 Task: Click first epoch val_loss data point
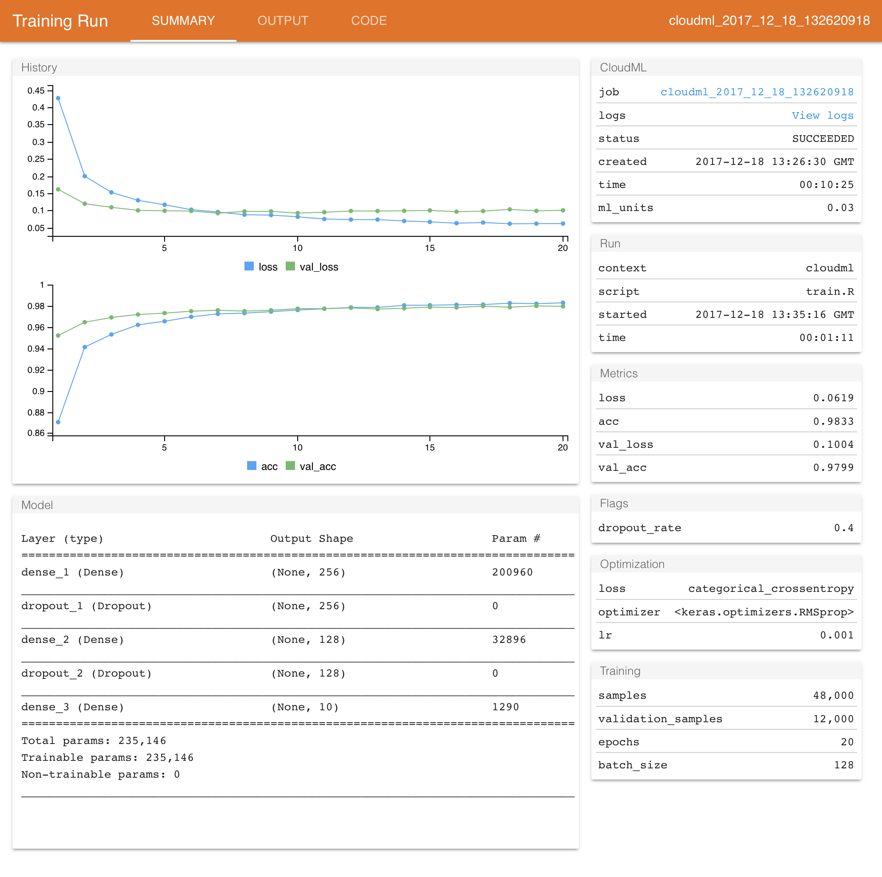[x=58, y=189]
